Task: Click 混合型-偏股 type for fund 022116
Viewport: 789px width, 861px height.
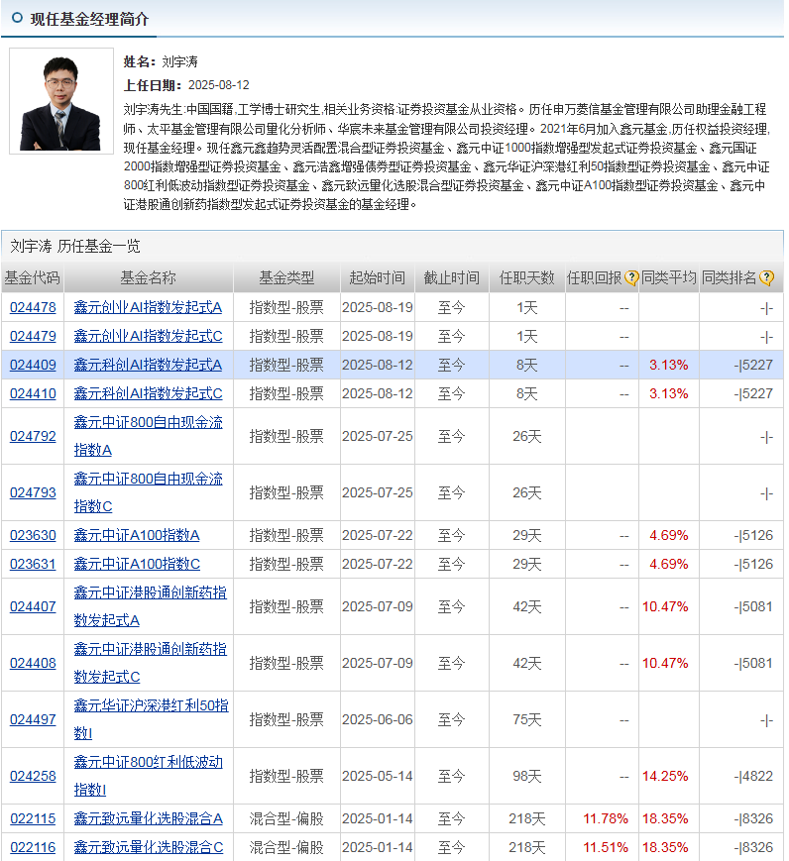Action: (x=286, y=847)
